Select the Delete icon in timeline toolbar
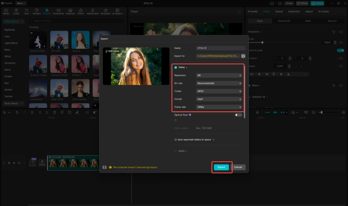 54,112
